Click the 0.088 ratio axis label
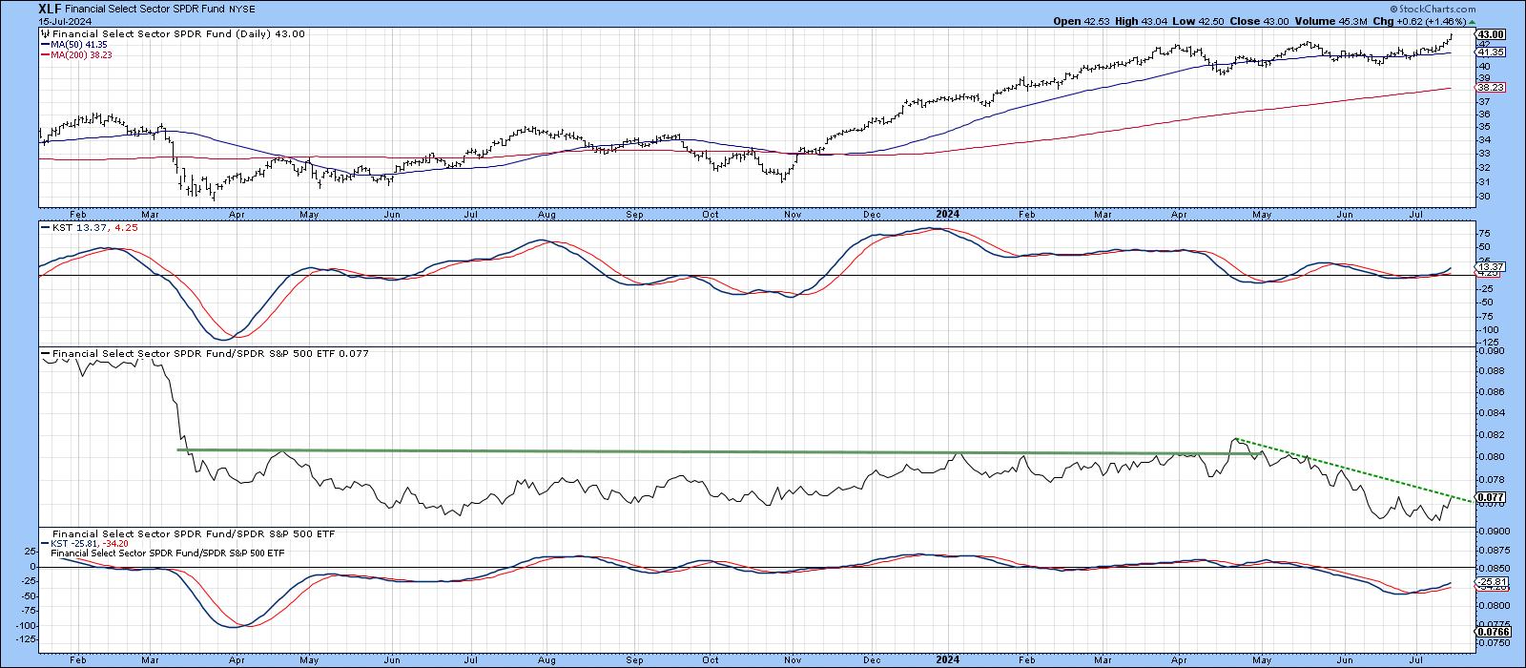This screenshot has height=668, width=1526. 1491,370
